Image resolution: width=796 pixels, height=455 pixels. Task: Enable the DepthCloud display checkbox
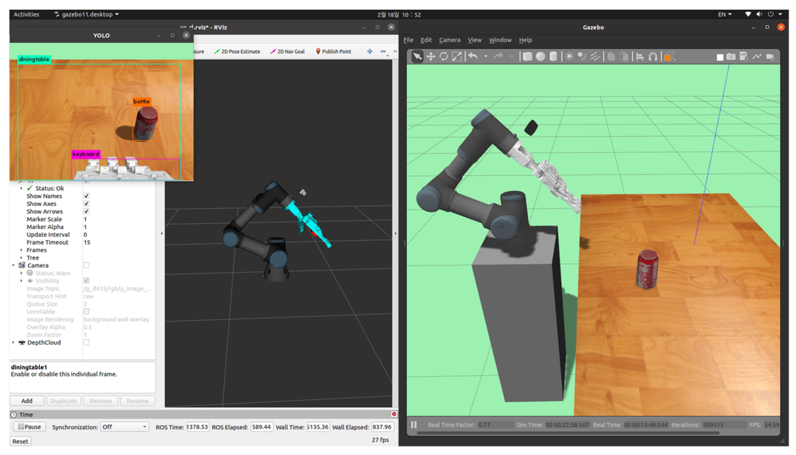(x=86, y=342)
